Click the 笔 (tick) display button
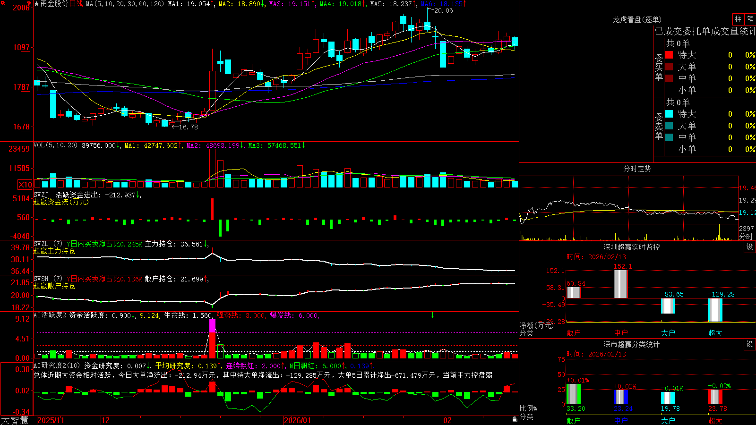 pos(750,19)
